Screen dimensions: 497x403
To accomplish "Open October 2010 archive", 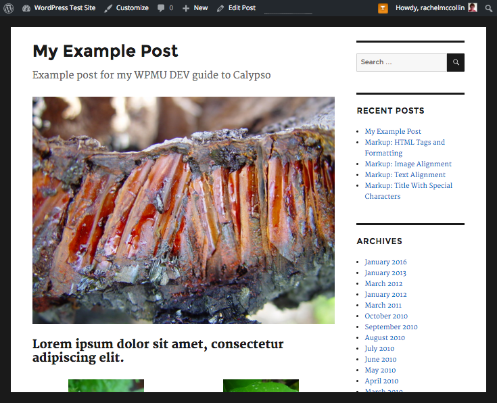I will [x=386, y=316].
